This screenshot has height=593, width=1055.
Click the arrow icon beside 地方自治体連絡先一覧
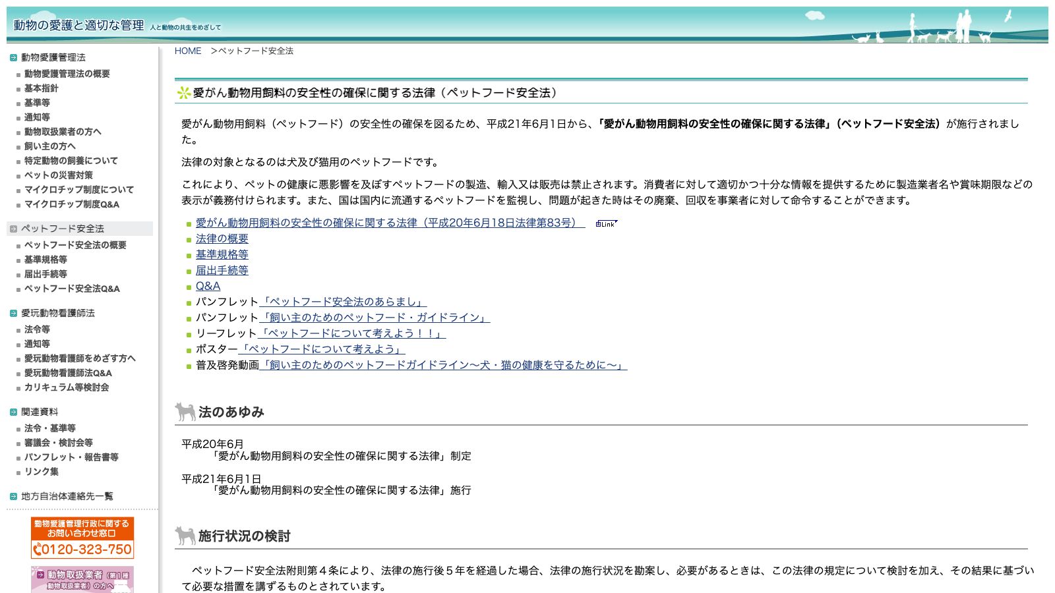(13, 497)
